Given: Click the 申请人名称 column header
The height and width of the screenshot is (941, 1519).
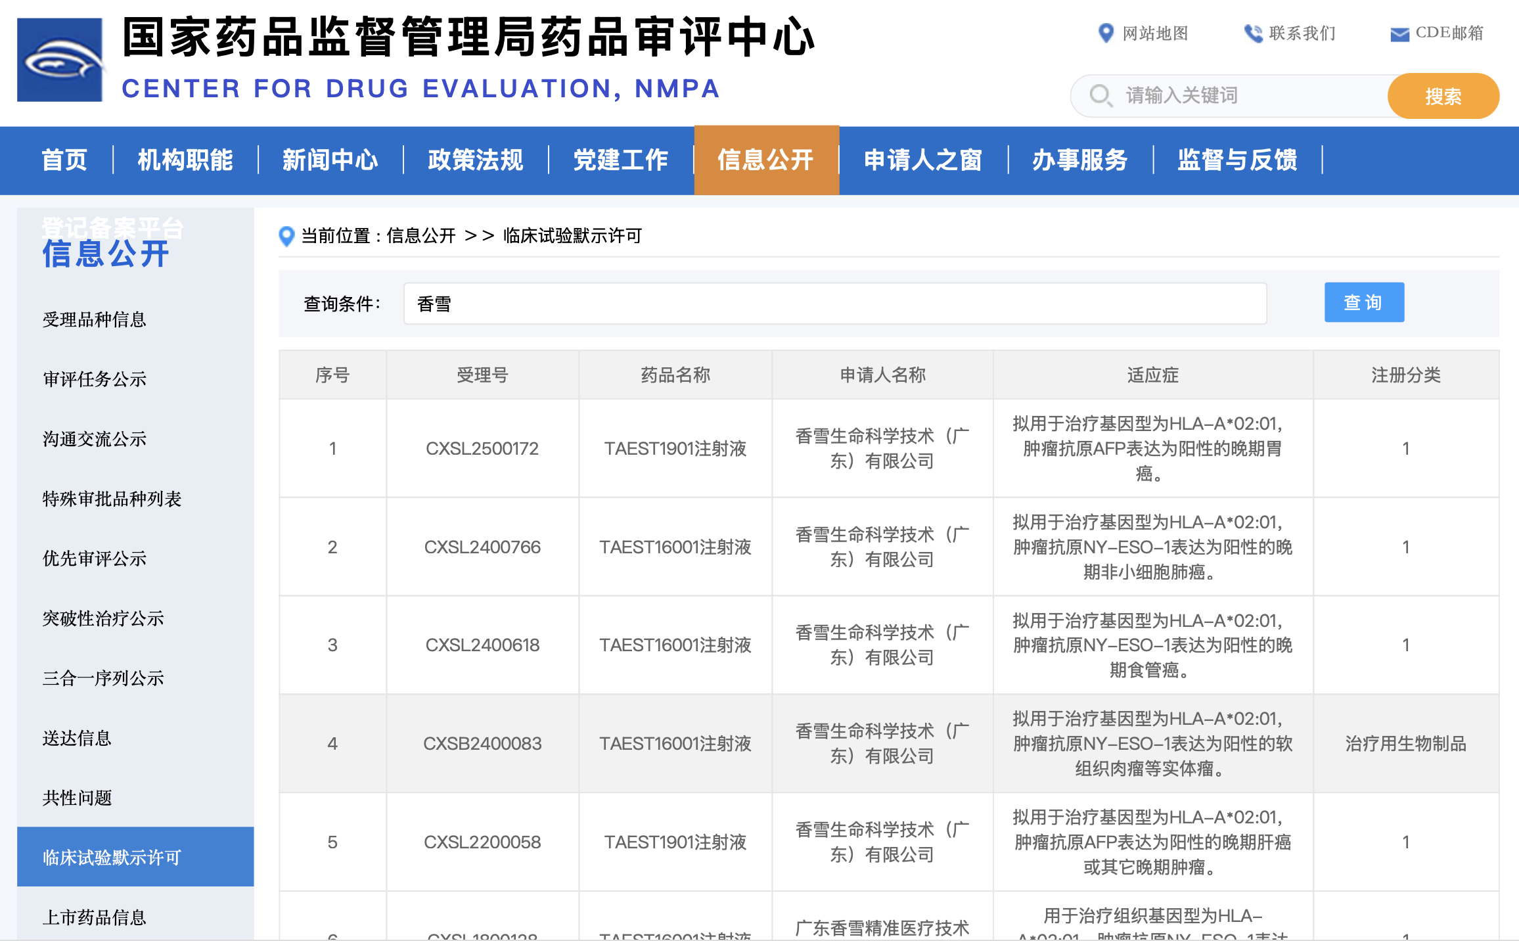Looking at the screenshot, I should 882,375.
